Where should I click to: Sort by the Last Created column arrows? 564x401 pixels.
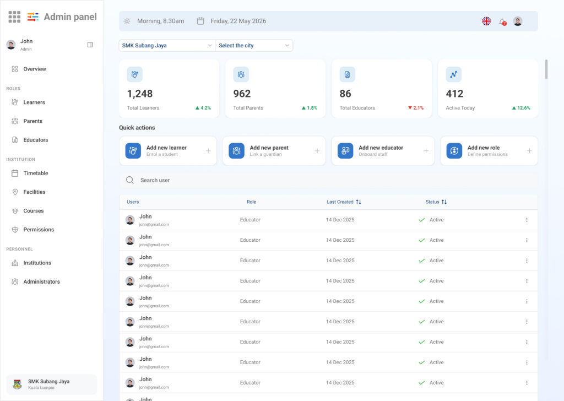point(359,202)
